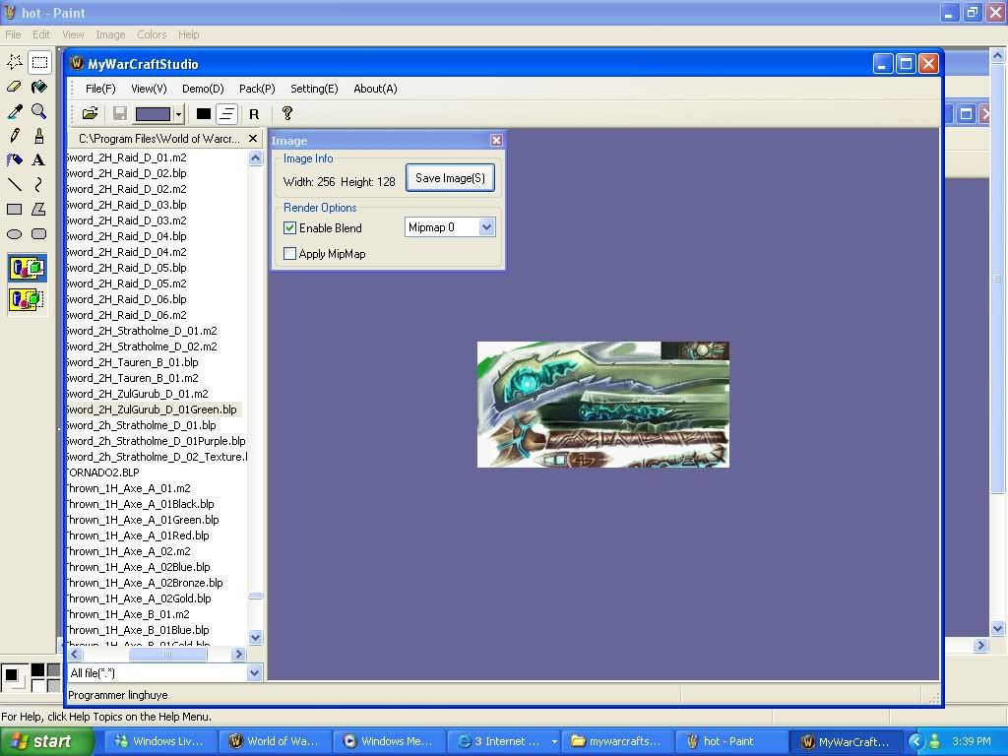
Task: Select the rectangular Select tool in Paint
Action: pos(39,62)
